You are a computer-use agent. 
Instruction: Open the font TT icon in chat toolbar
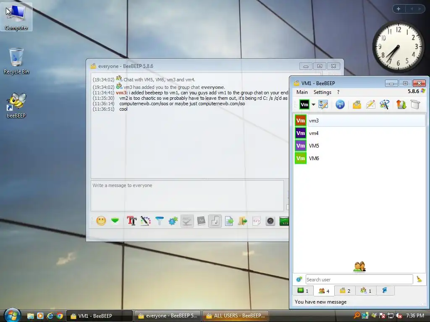click(x=131, y=221)
